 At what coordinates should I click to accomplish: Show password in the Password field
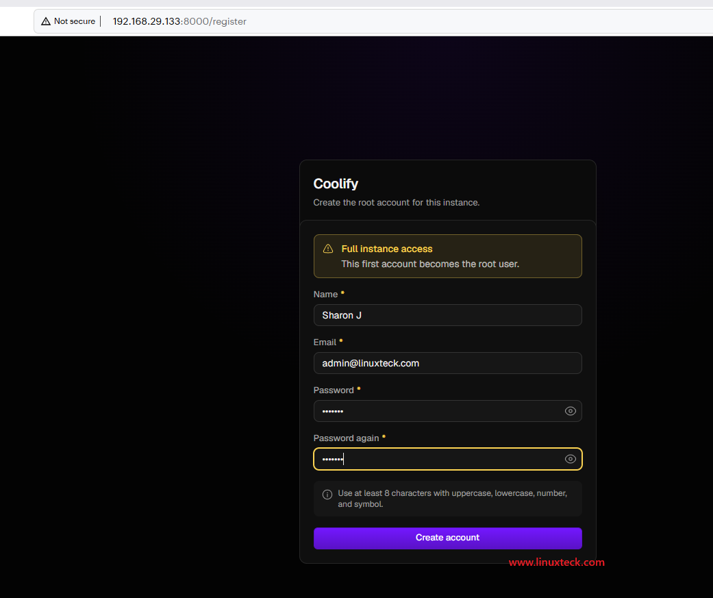(571, 411)
